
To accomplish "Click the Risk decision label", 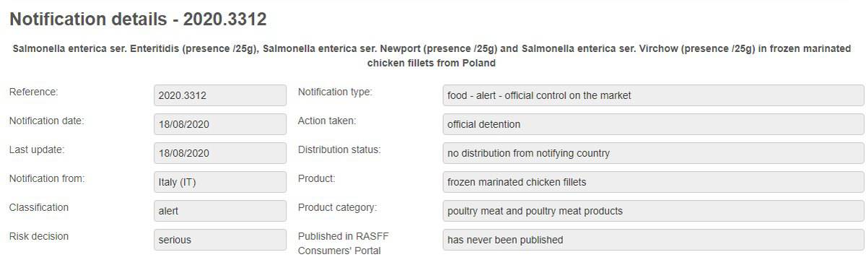I will coord(38,236).
